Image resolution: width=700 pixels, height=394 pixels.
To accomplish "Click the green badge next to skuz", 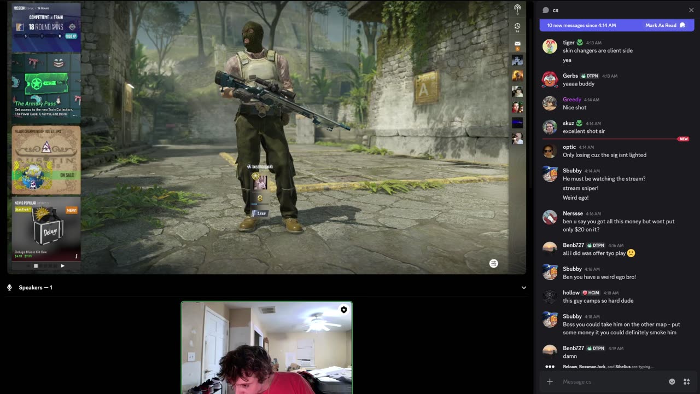I will tap(579, 123).
